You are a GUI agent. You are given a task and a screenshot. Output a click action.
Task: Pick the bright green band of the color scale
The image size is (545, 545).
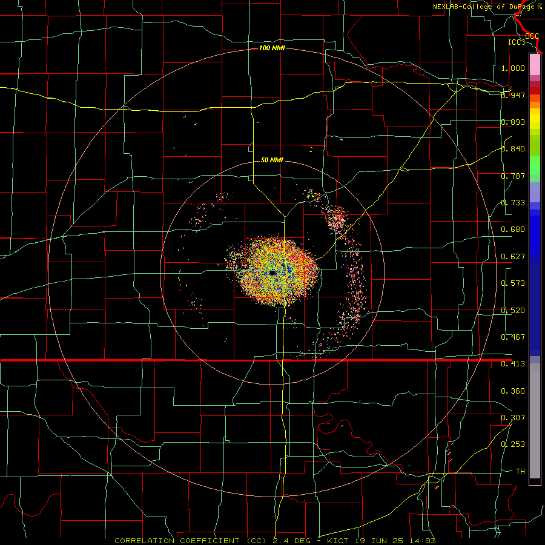535,165
